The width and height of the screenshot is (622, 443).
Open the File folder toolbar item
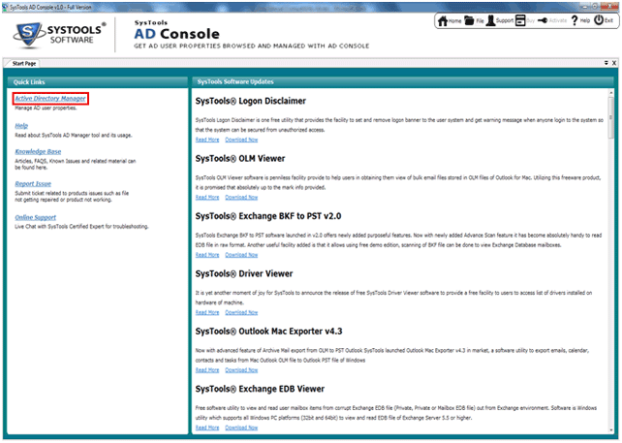point(474,20)
